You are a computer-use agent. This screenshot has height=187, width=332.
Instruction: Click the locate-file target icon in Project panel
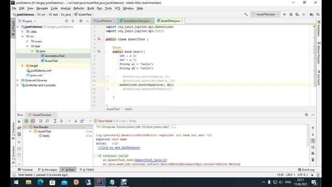pyautogui.click(x=66, y=21)
